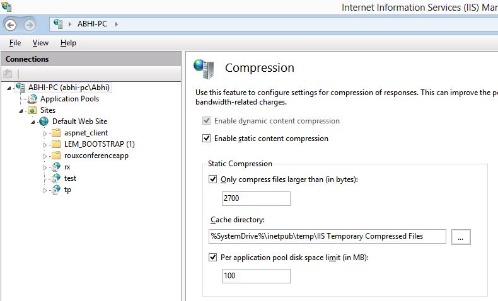
Task: Click the ABHI-PC server icon in tree
Action: tap(20, 88)
